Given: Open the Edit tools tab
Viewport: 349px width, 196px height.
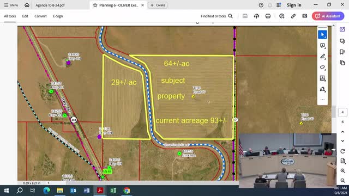Looking at the screenshot, I should point(25,16).
